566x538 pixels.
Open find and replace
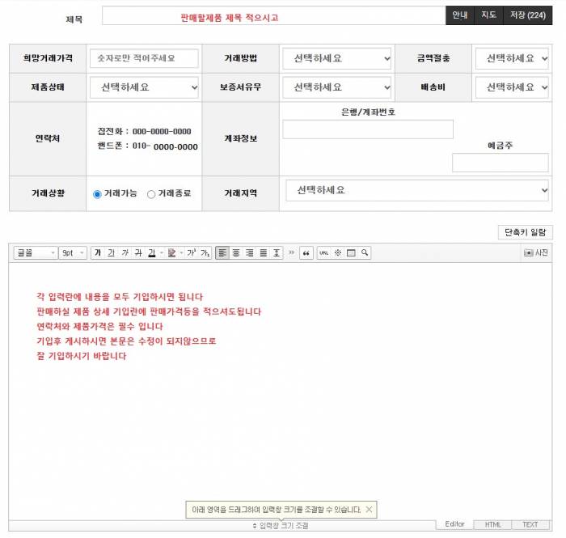[365, 252]
